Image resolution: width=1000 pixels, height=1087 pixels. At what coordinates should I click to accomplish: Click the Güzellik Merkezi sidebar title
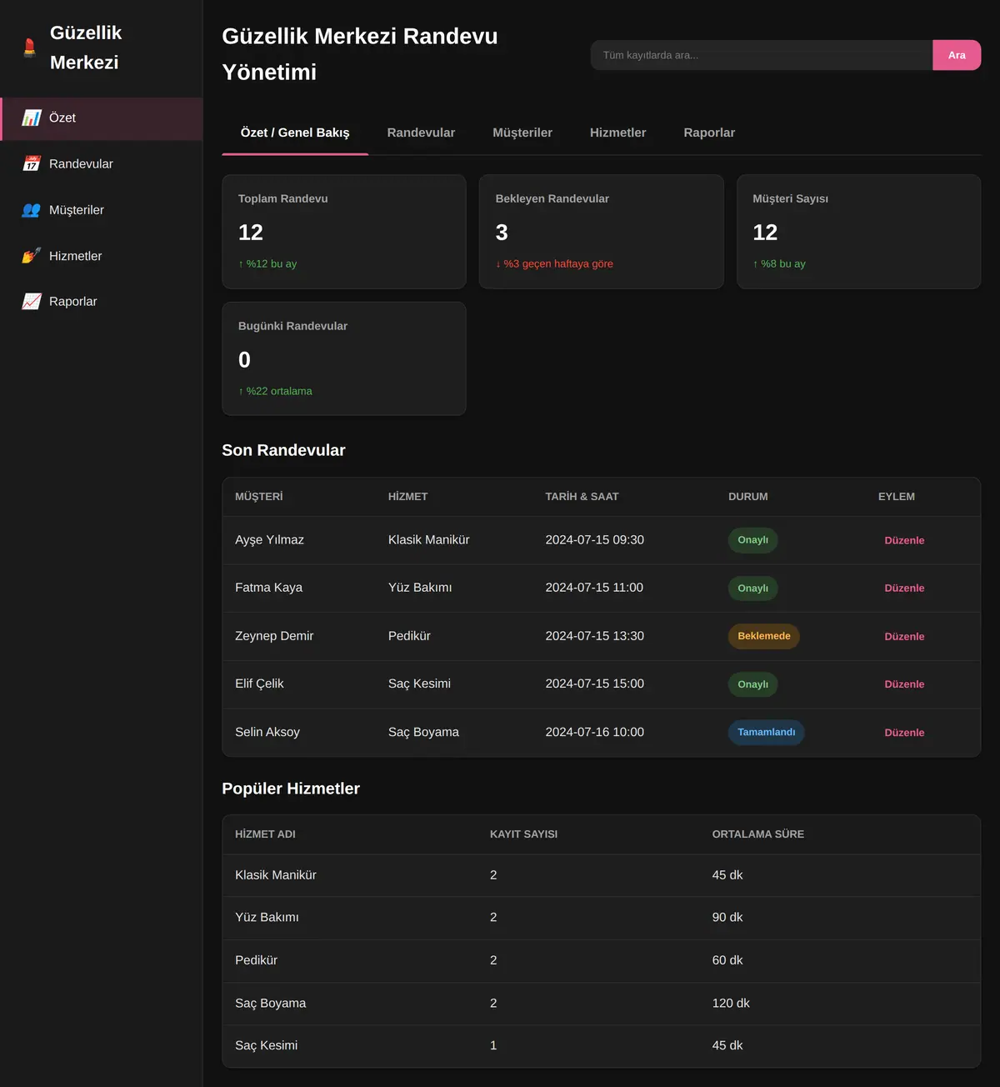click(86, 48)
